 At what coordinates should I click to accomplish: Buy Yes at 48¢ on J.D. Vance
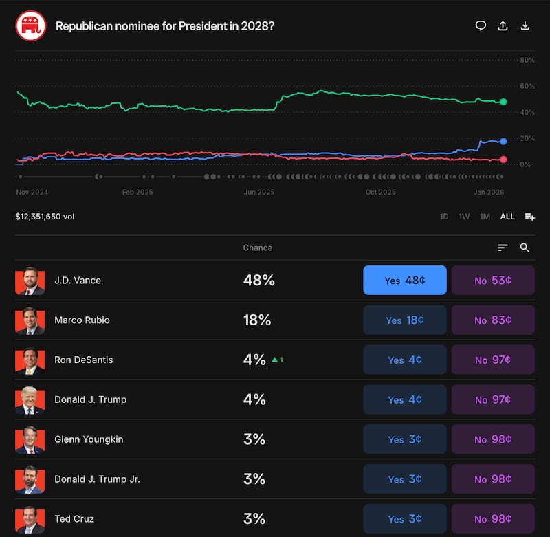coord(404,280)
